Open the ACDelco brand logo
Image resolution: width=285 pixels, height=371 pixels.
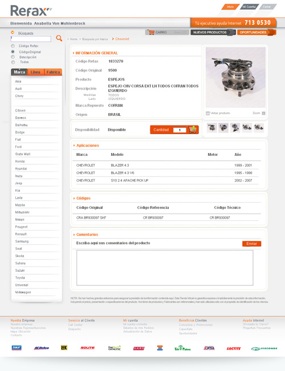pyautogui.click(x=42, y=348)
